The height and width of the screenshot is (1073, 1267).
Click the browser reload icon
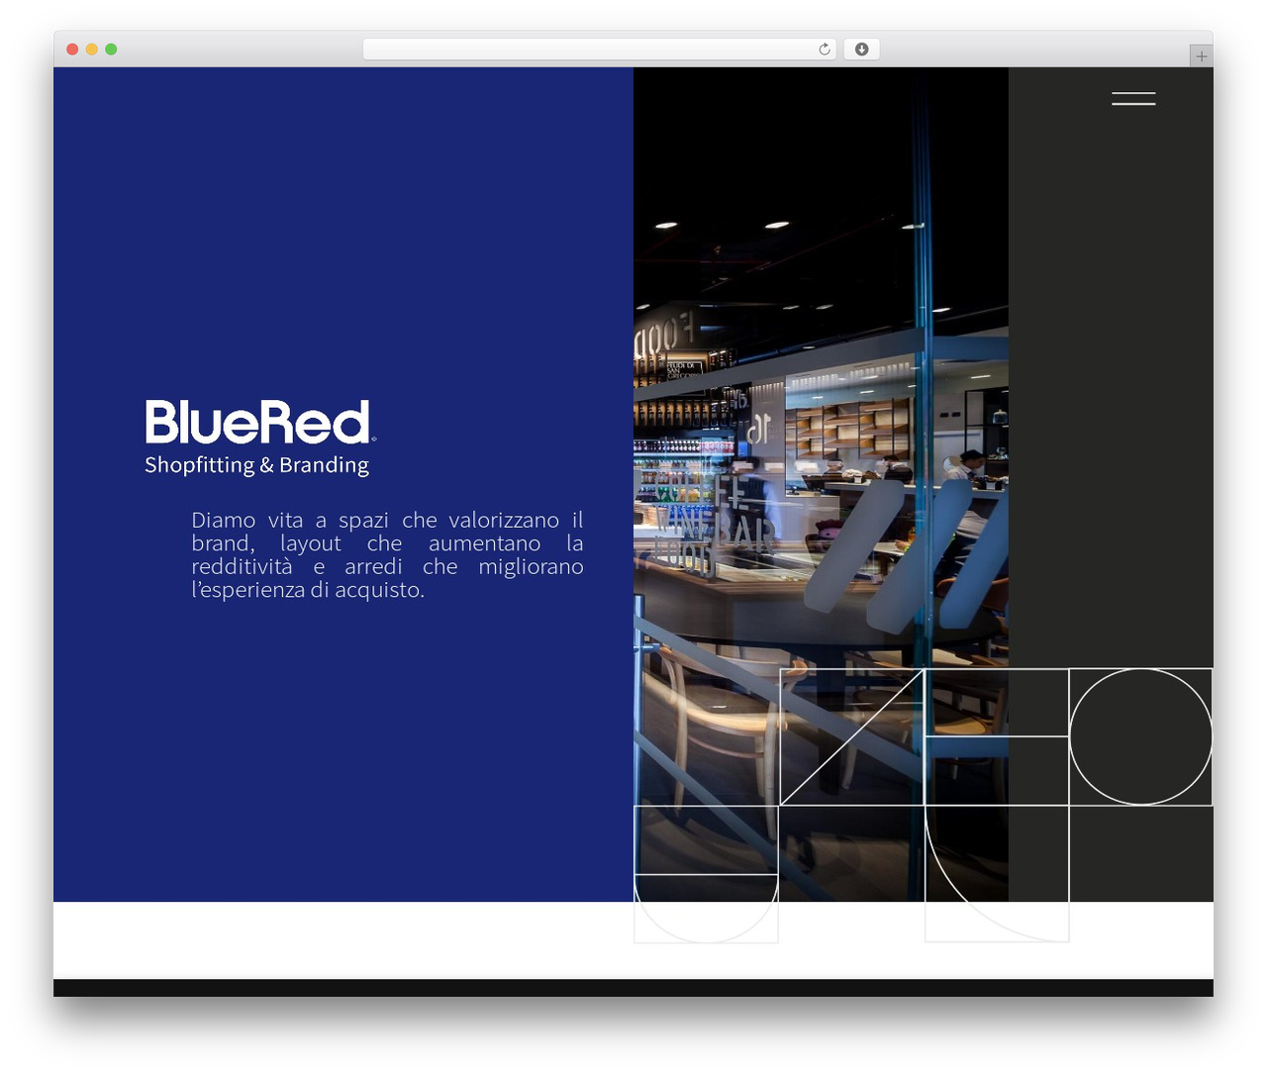[825, 49]
